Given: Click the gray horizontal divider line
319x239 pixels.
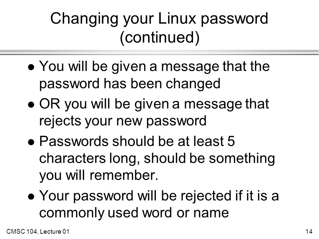Looking at the screenshot, I should tap(159, 52).
